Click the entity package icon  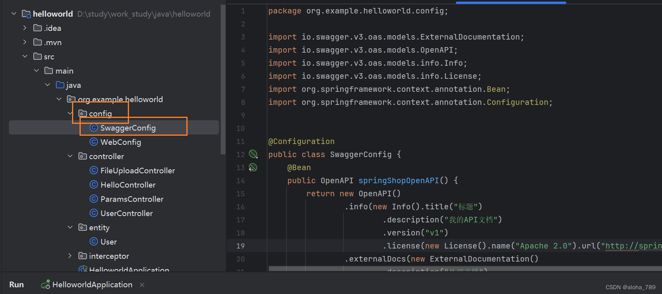[83, 228]
